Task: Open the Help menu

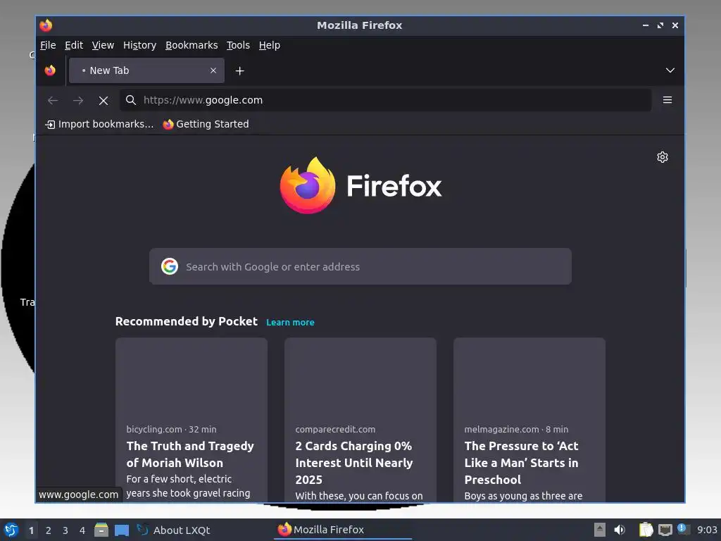Action: tap(269, 45)
